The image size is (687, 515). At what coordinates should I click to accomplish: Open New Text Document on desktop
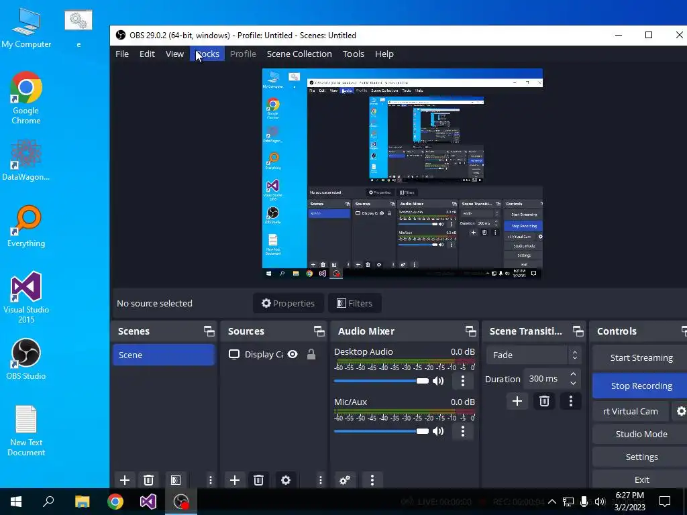pyautogui.click(x=26, y=431)
